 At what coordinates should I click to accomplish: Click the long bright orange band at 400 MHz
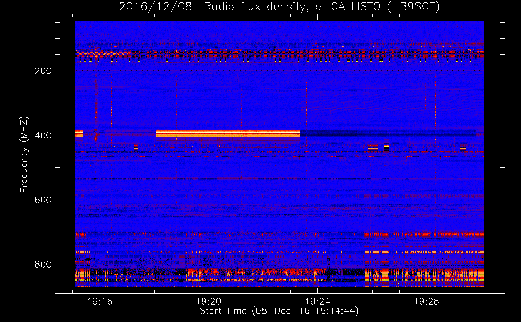(228, 134)
